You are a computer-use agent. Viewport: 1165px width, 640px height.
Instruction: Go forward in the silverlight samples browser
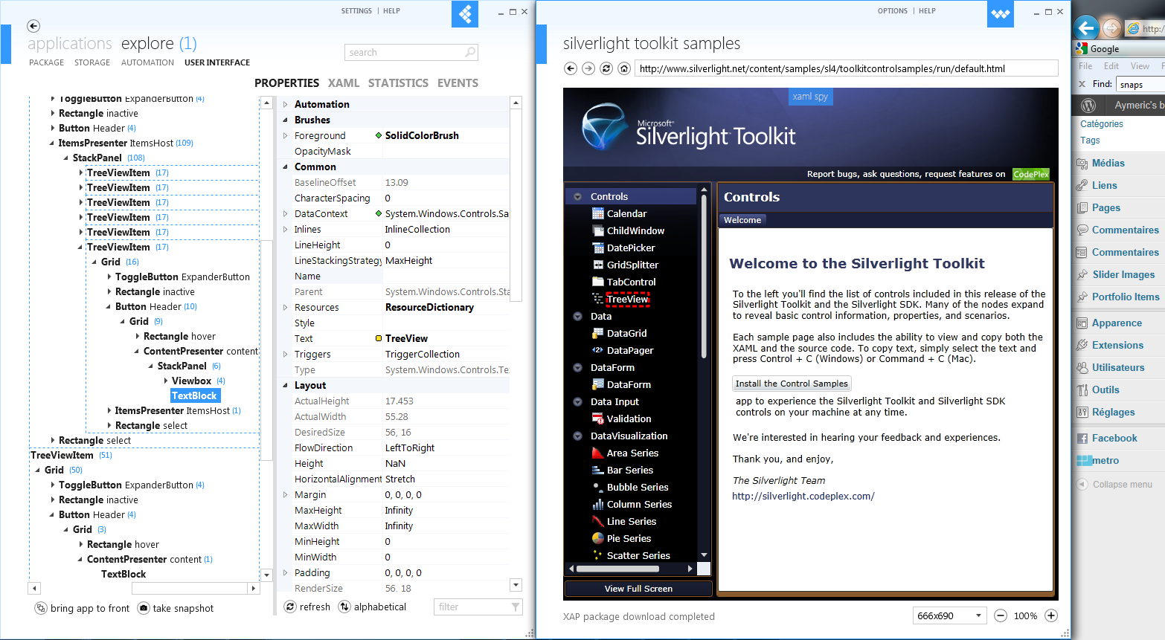click(x=588, y=68)
